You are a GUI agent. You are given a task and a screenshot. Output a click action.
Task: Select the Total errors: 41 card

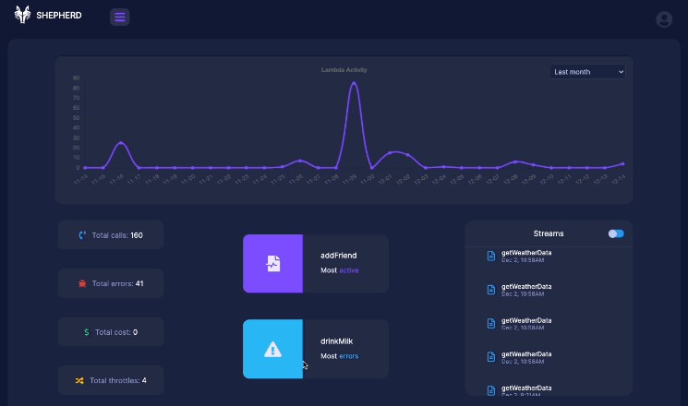click(111, 283)
